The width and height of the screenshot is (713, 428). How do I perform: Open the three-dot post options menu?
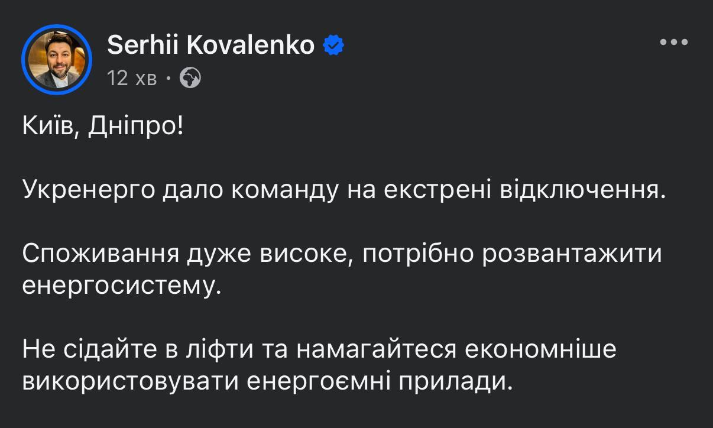(x=674, y=42)
